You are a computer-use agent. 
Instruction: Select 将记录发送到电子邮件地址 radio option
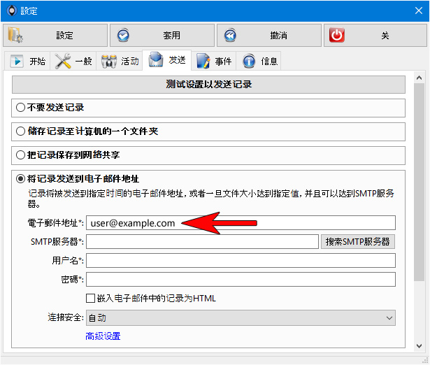(20, 179)
